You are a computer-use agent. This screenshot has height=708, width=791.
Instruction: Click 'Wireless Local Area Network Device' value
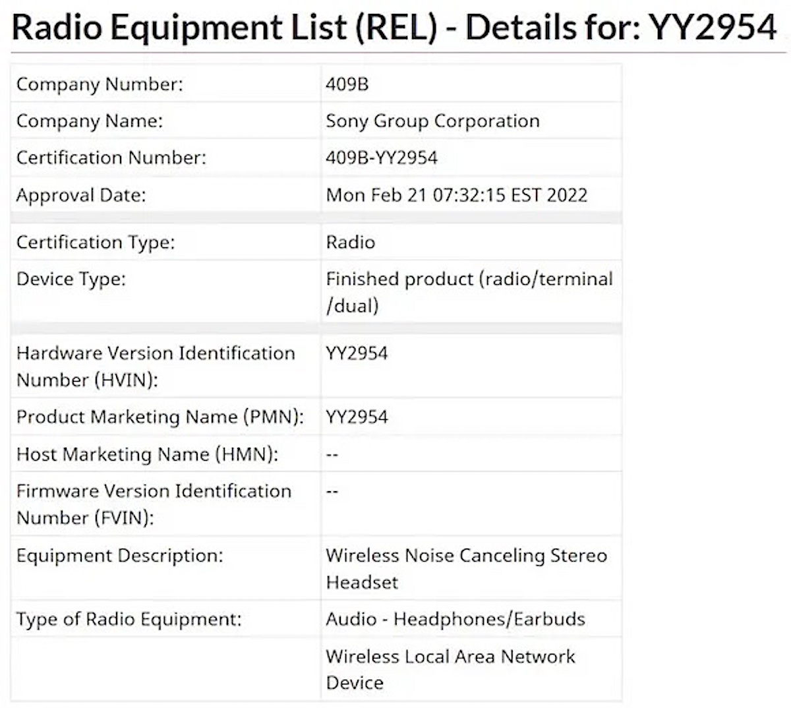(x=451, y=670)
